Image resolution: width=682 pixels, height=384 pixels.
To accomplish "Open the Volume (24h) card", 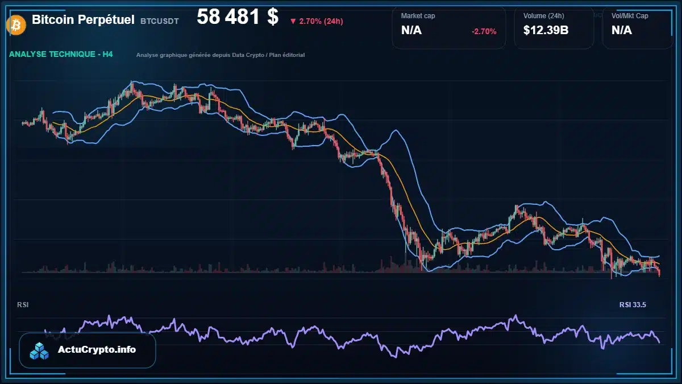I will point(554,28).
